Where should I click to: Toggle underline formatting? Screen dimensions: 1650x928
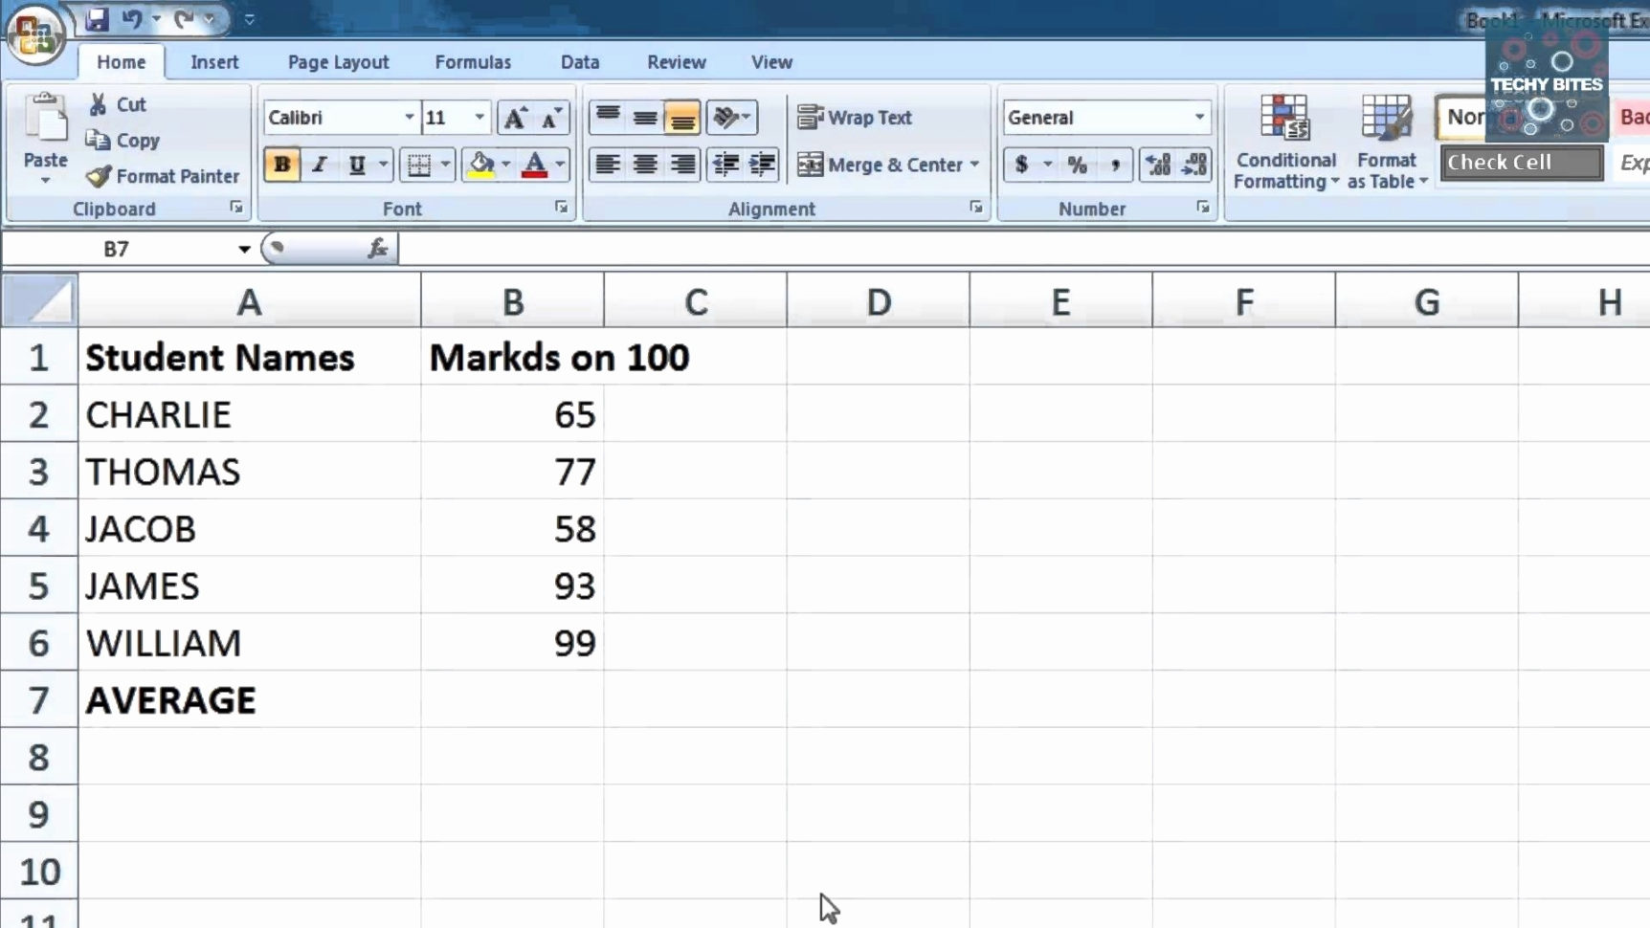point(355,165)
